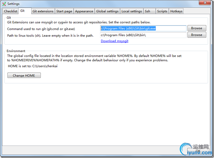
Task: Close the Settings window
Action: pyautogui.click(x=205, y=2)
